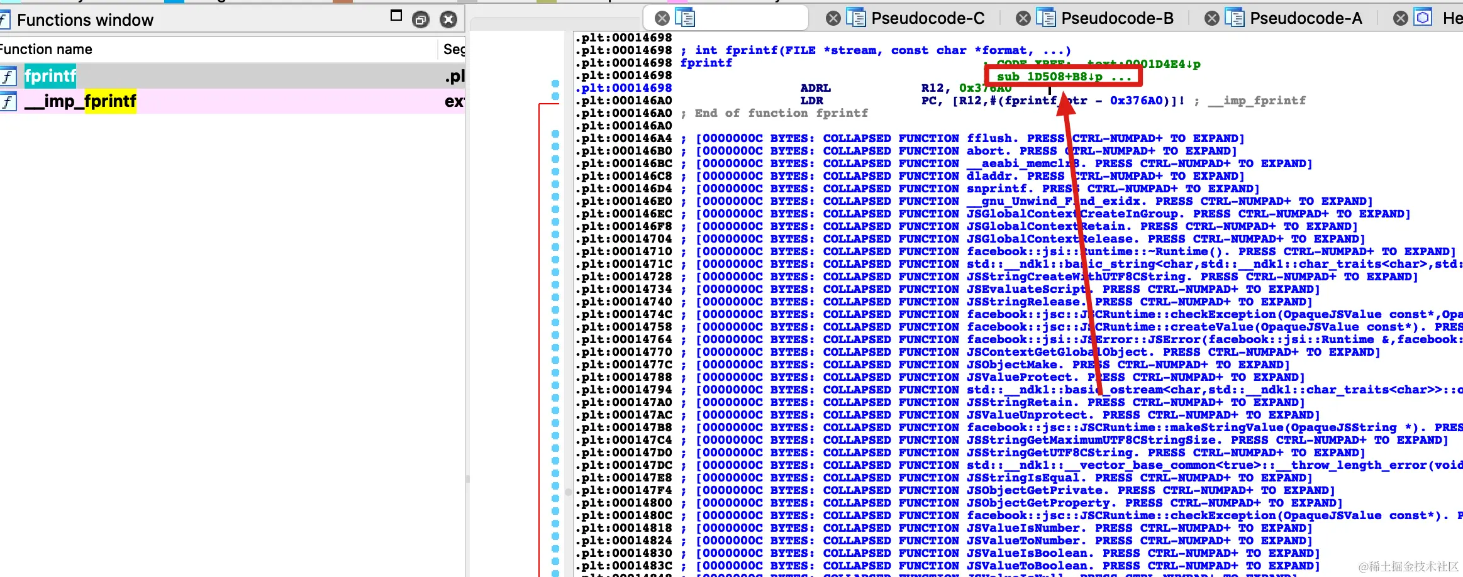Close the Pseudocode-C tab
1463x577 pixels.
coord(833,18)
